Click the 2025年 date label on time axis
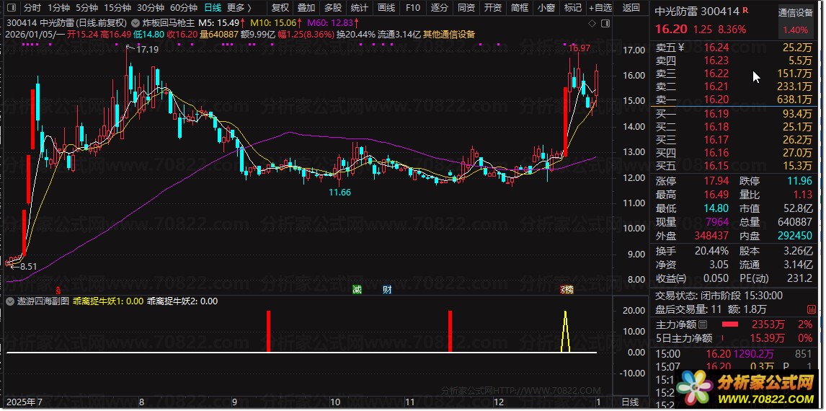826x411 pixels. [19, 402]
